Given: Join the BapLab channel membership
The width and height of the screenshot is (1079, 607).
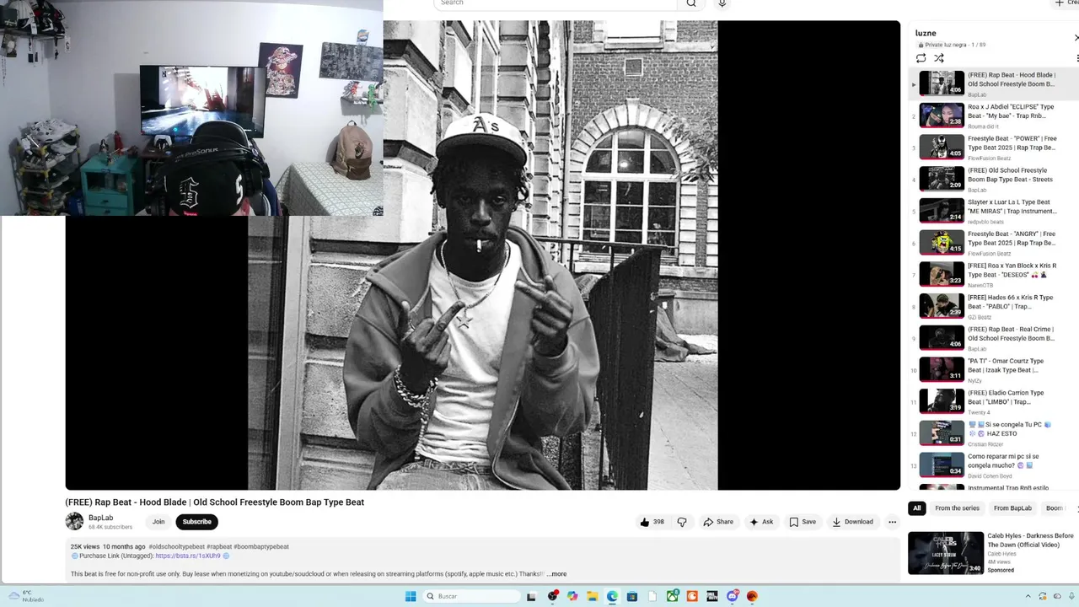Looking at the screenshot, I should pos(158,522).
